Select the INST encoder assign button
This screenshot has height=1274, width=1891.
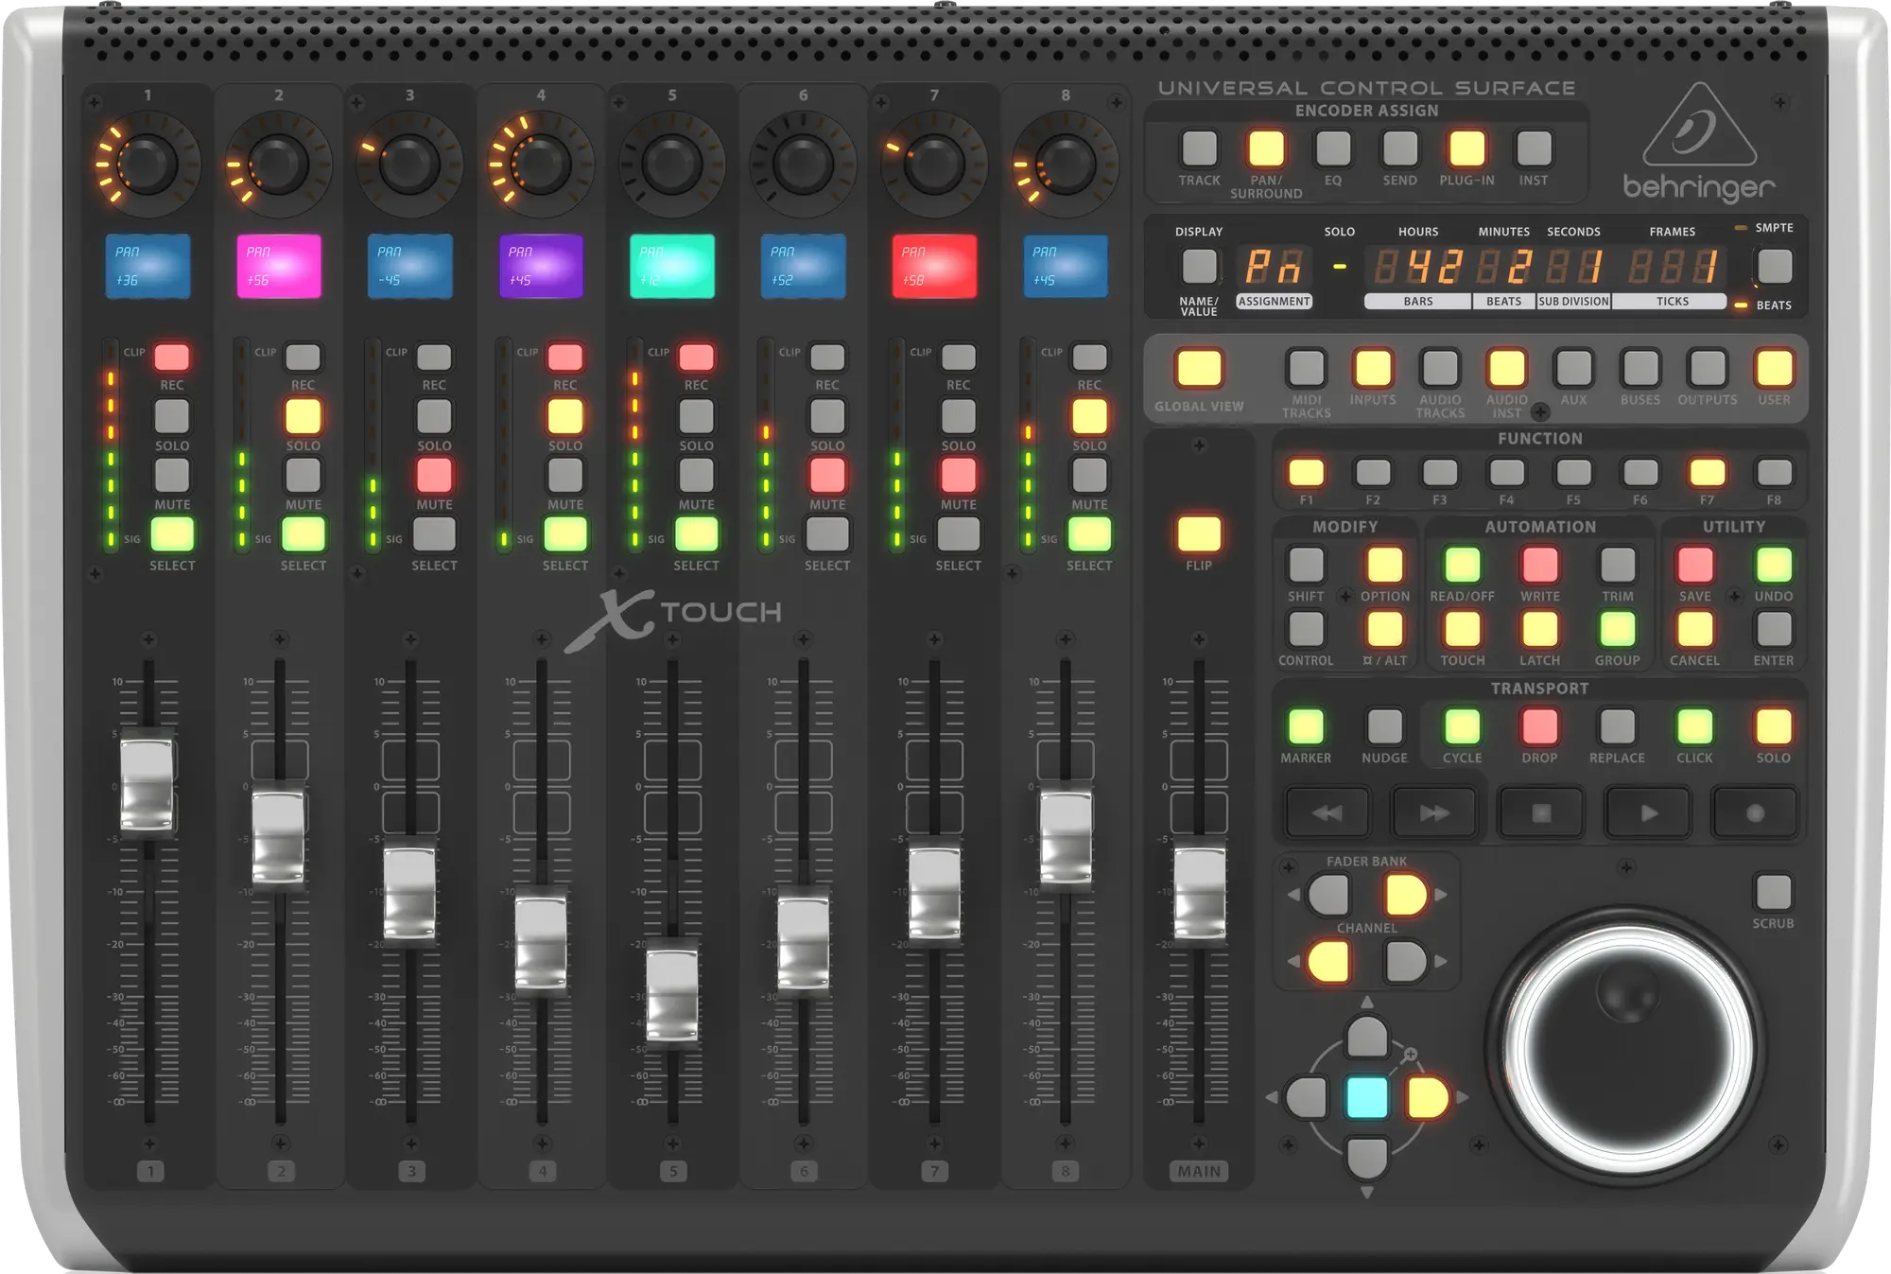pyautogui.click(x=1534, y=148)
